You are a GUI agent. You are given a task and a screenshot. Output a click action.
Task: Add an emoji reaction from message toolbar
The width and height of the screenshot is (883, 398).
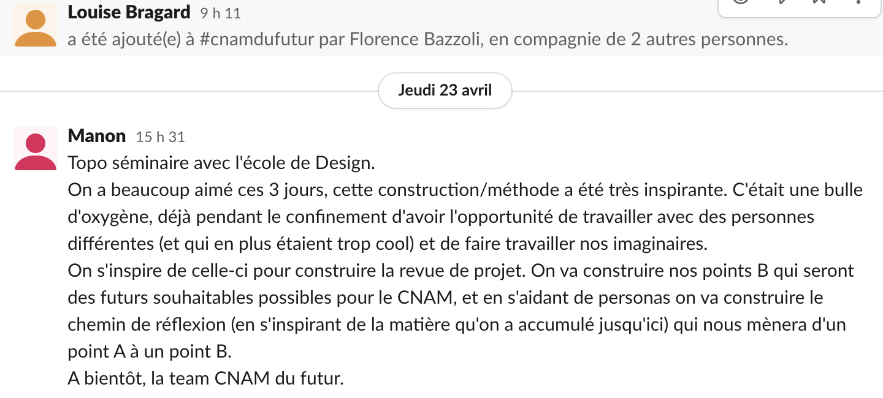click(x=741, y=2)
